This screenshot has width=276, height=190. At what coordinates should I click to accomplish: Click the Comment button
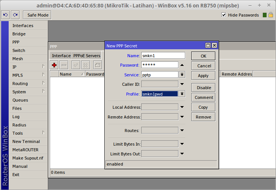coord(203,97)
